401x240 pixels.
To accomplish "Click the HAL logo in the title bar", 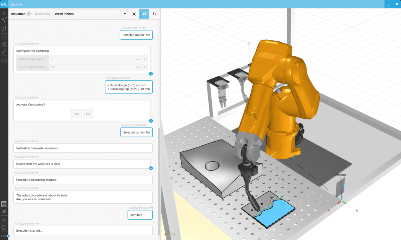I will [4, 4].
